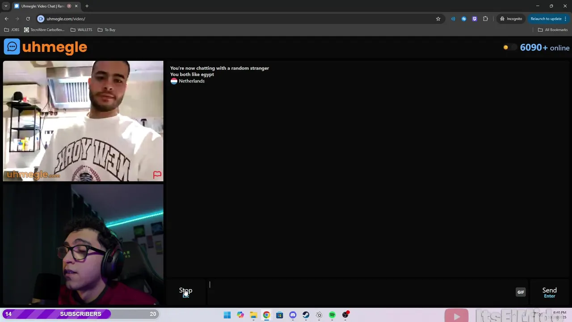
Task: Open File Explorer from the taskbar
Action: [253, 315]
